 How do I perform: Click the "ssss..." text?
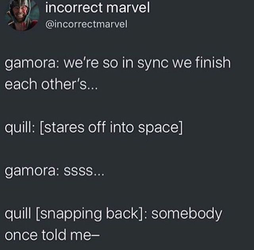click(x=84, y=171)
